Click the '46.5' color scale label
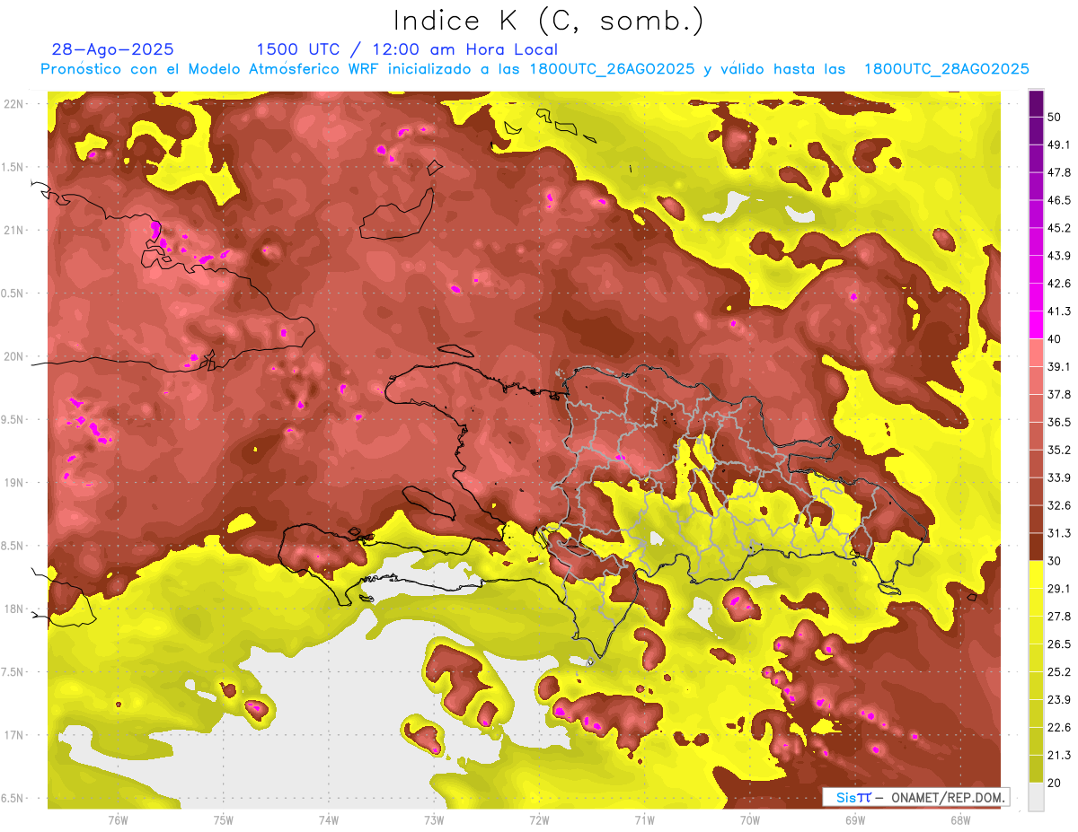The width and height of the screenshot is (1078, 832). (1060, 199)
